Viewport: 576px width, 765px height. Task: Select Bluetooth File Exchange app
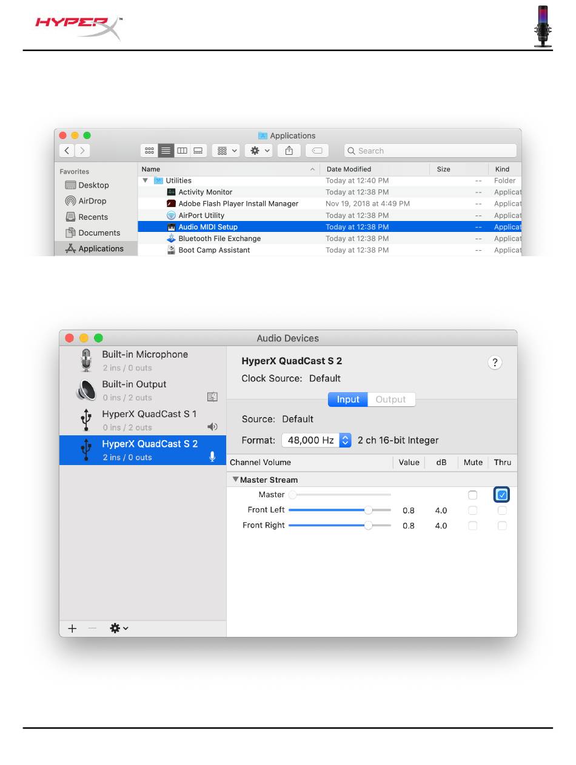pyautogui.click(x=330, y=238)
